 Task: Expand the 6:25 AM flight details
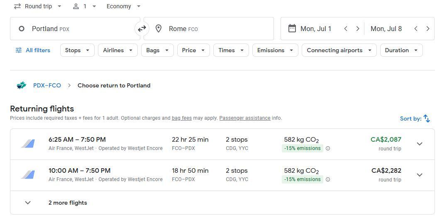point(420,144)
